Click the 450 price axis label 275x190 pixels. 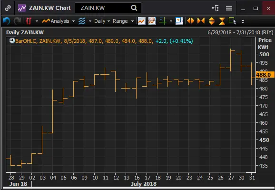(x=264, y=140)
